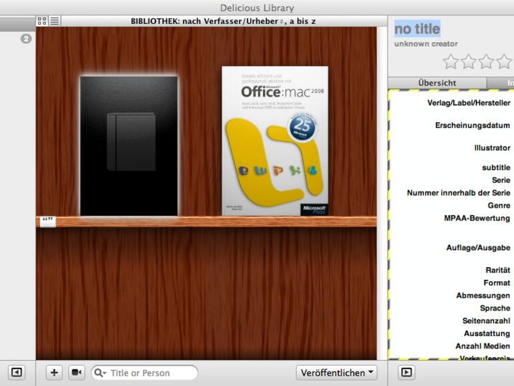Click the Genre field label

[499, 205]
